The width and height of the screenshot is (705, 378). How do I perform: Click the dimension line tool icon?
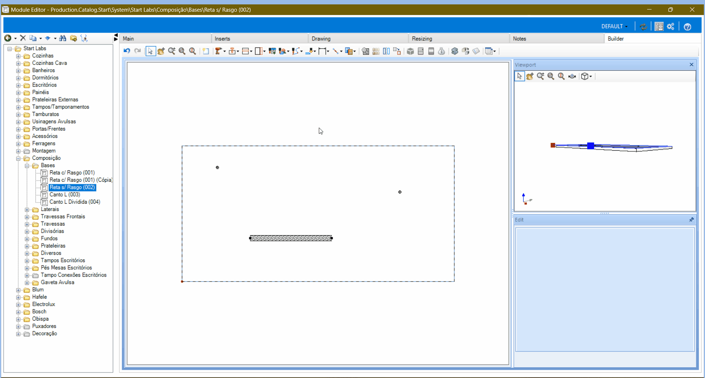322,51
